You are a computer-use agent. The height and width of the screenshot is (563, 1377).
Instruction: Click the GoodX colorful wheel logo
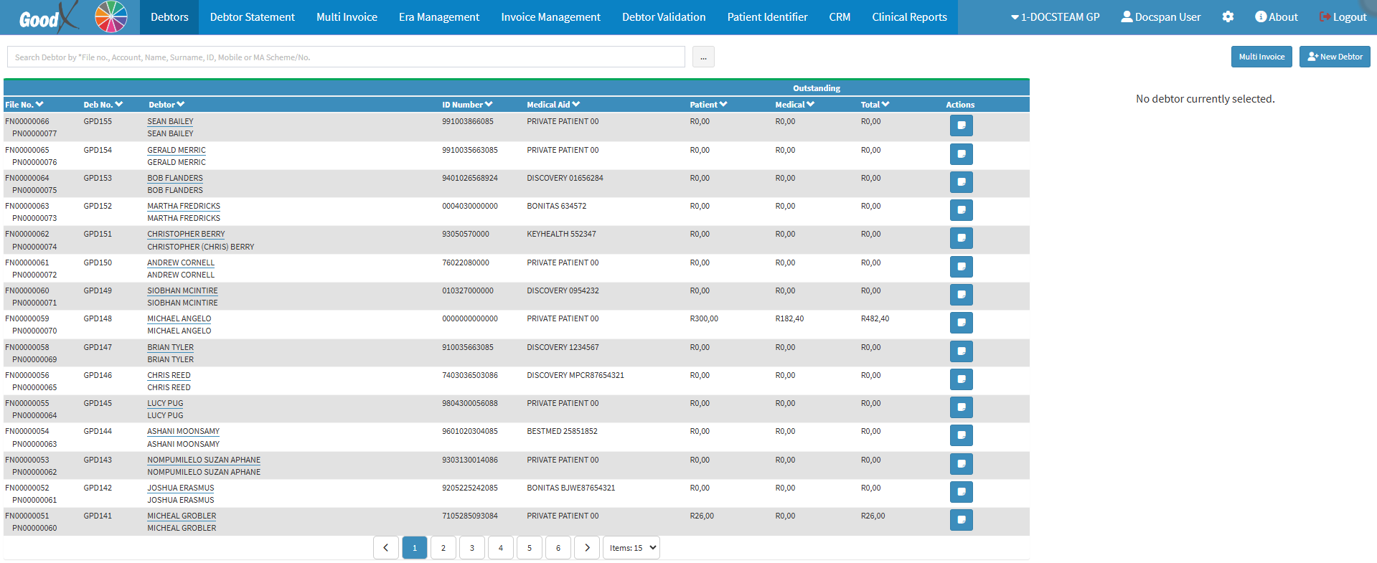coord(111,17)
